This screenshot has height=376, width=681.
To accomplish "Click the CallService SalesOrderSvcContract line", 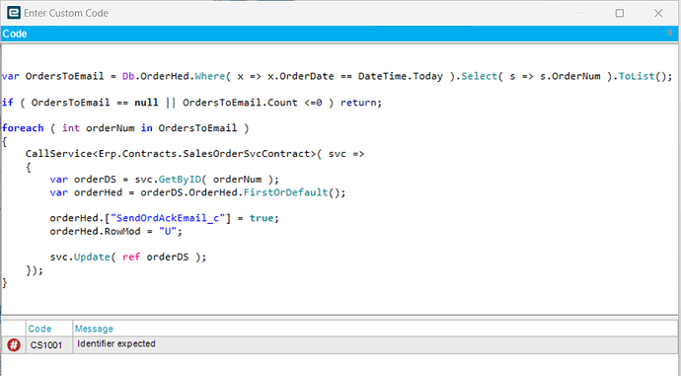I will point(194,154).
